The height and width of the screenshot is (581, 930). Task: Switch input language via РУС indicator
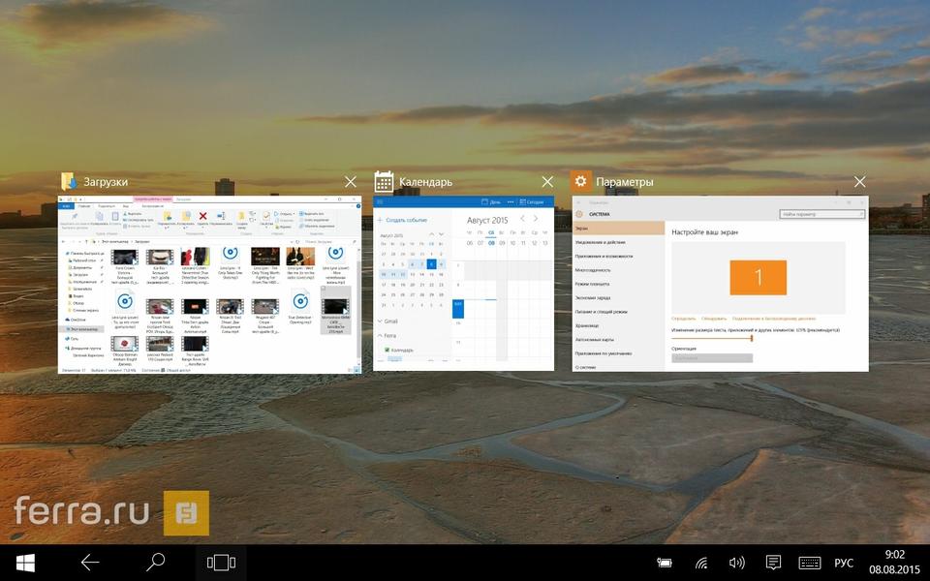coord(844,563)
